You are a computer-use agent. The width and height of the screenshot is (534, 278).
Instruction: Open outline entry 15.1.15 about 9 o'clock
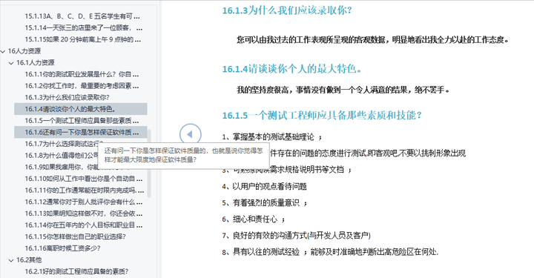click(82, 39)
